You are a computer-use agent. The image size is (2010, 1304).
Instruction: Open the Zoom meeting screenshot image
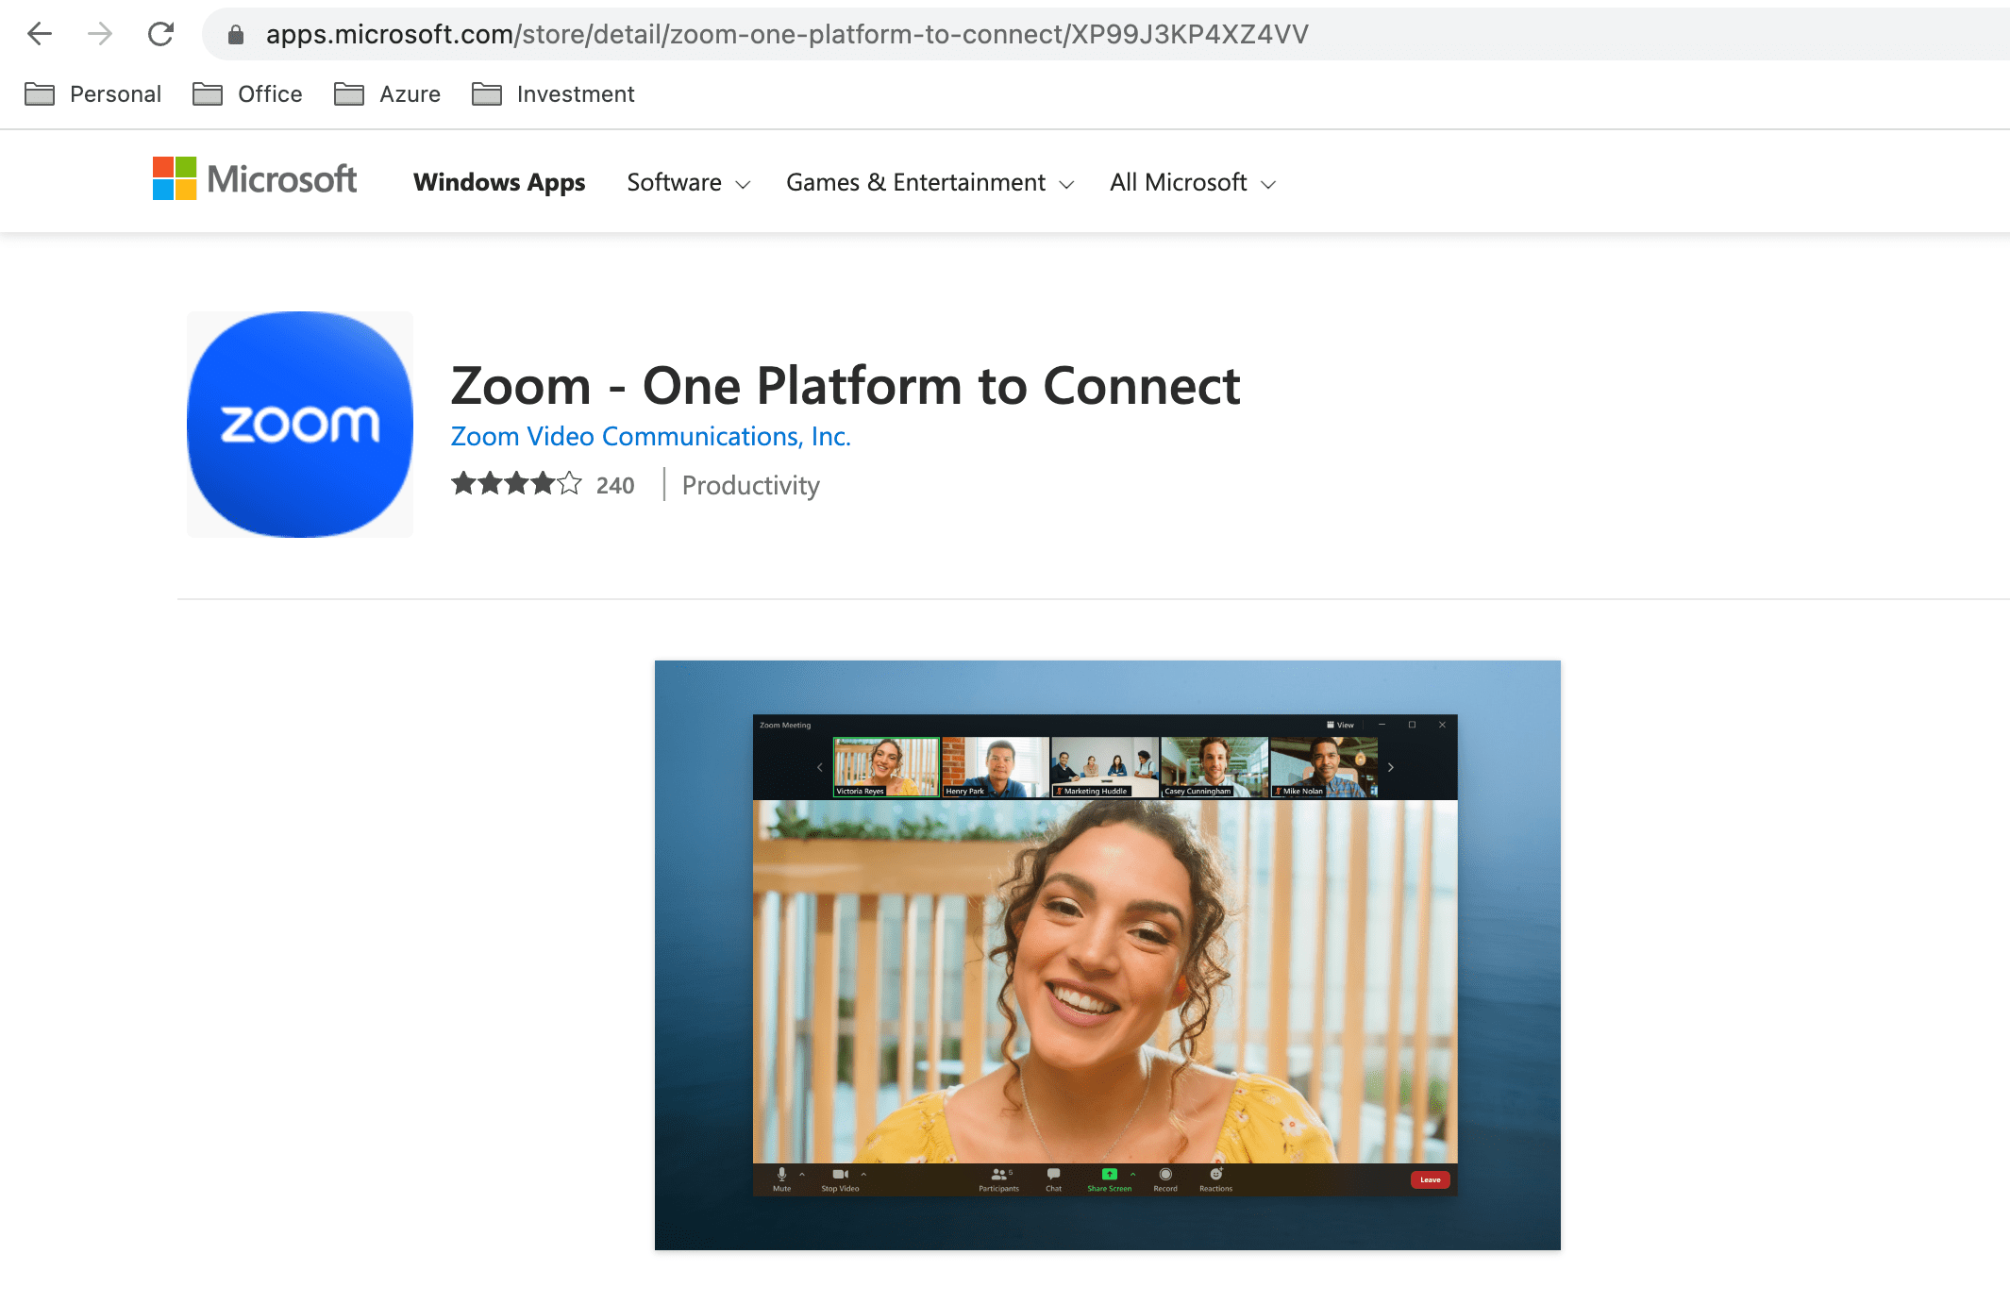click(1107, 955)
